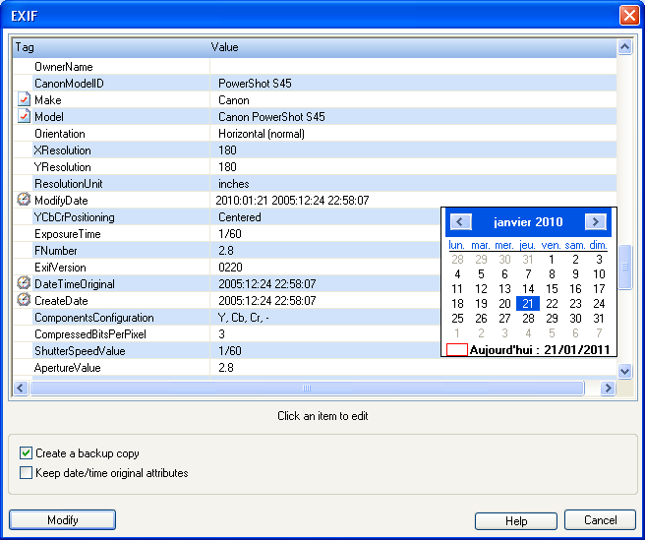Viewport: 645px width, 540px height.
Task: Choose day 18 in the calendar
Action: [457, 303]
